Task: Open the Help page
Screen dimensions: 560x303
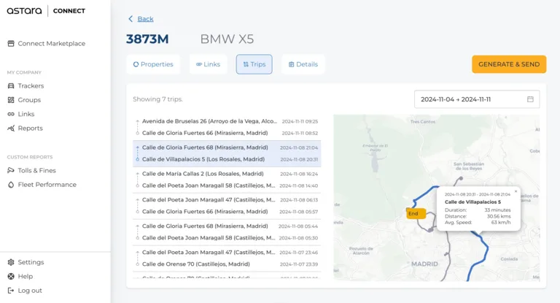Action: 20,277
